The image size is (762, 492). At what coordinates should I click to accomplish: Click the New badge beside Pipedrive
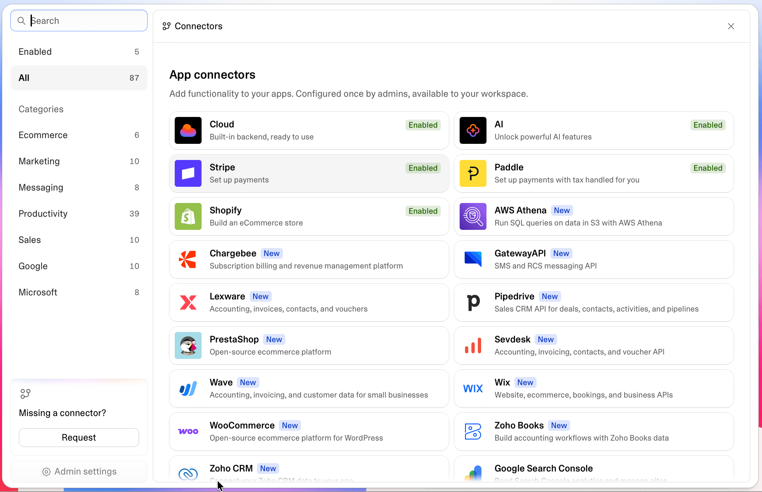[550, 296]
